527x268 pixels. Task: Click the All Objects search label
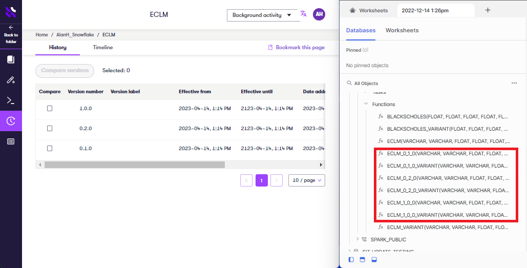(366, 83)
